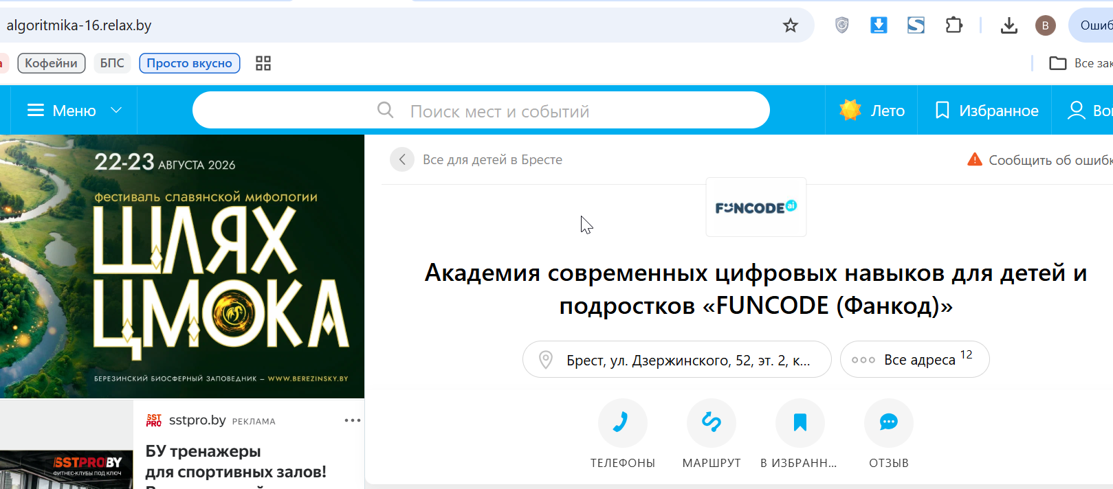Bookmark this page with the star icon

click(791, 25)
